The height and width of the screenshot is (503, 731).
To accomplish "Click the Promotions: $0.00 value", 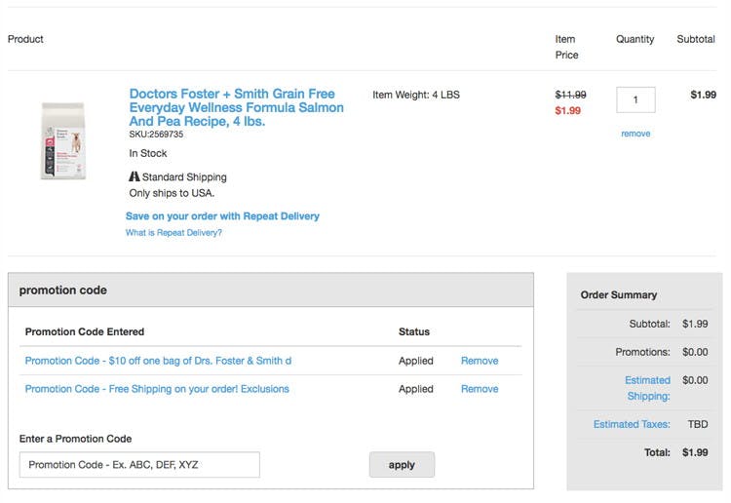I will pos(695,352).
